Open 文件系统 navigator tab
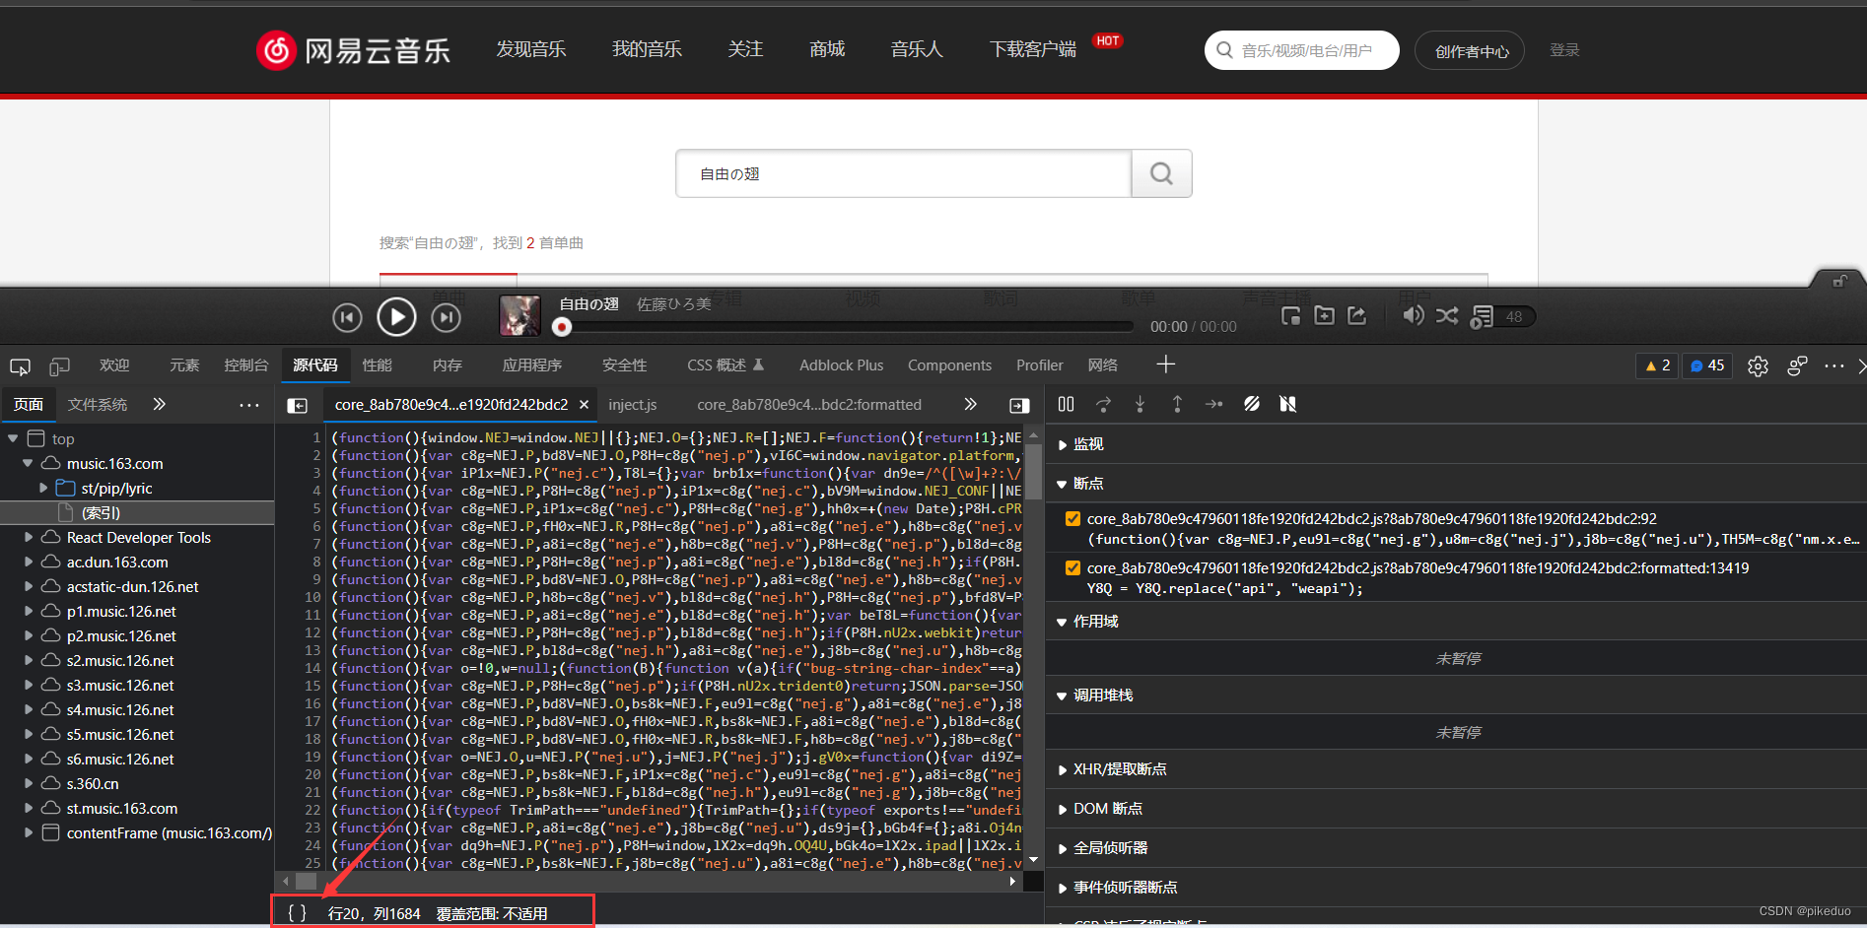 pyautogui.click(x=98, y=405)
